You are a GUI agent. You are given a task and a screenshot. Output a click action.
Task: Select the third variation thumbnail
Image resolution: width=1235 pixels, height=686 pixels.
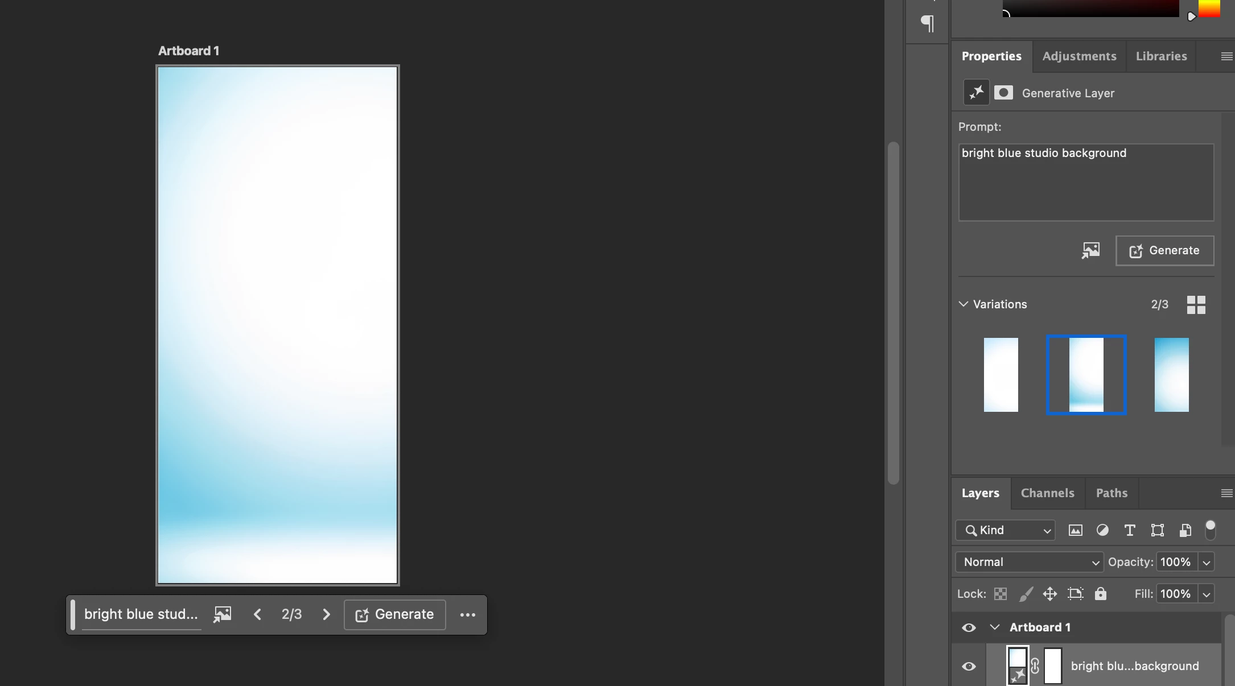pyautogui.click(x=1171, y=375)
